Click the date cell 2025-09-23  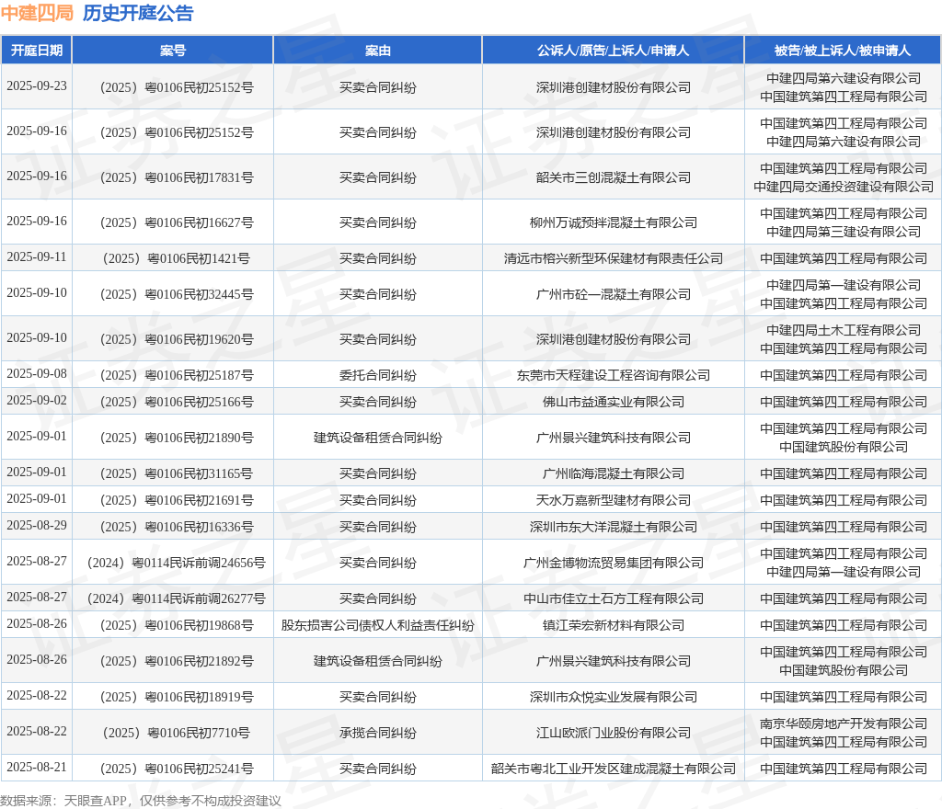[37, 85]
